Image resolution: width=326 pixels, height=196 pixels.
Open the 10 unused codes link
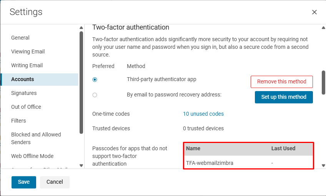pyautogui.click(x=203, y=114)
